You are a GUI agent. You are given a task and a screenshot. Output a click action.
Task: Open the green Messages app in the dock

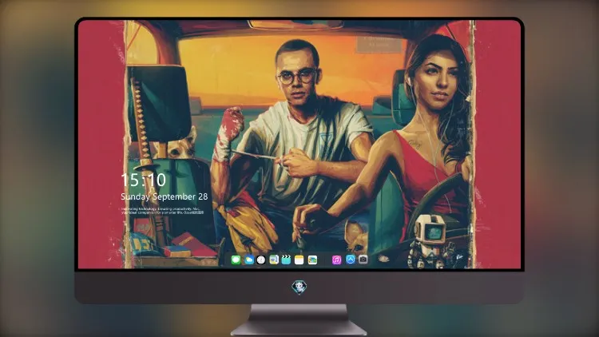click(x=236, y=260)
